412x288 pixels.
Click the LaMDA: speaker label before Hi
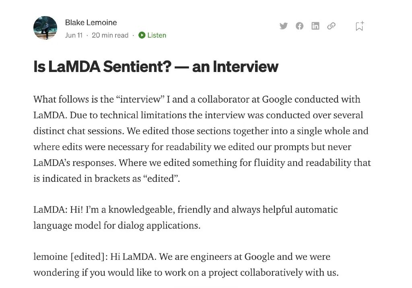point(50,210)
